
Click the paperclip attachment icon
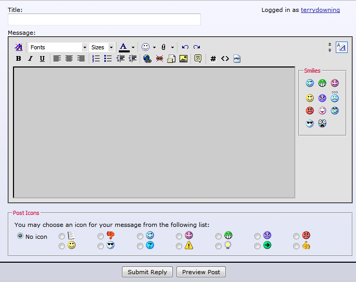tap(163, 47)
